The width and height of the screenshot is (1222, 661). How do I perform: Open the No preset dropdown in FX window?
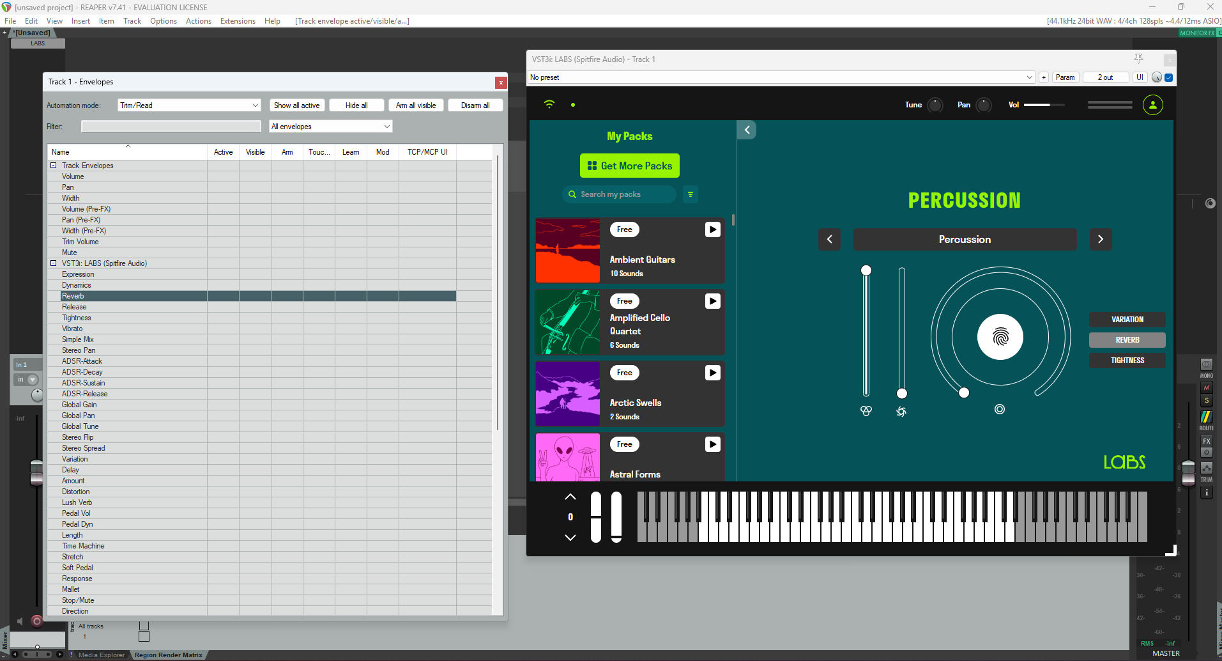[781, 77]
